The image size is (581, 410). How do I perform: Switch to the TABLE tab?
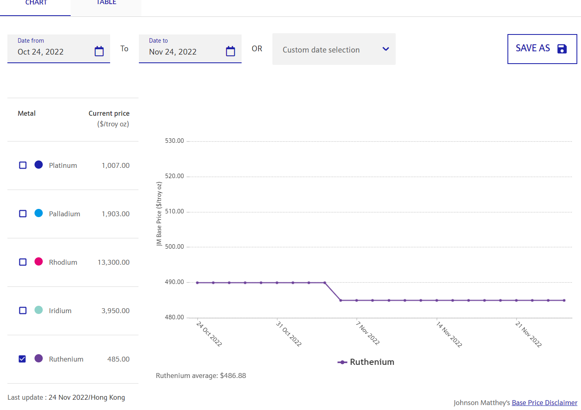tap(106, 3)
